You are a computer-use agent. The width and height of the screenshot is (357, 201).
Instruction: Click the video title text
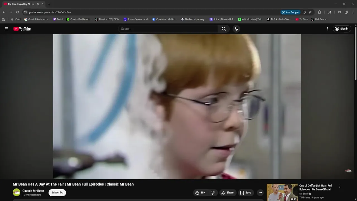pyautogui.click(x=73, y=184)
